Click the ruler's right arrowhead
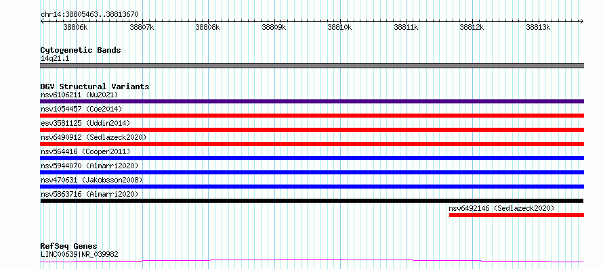The height and width of the screenshot is (269, 603). point(582,22)
